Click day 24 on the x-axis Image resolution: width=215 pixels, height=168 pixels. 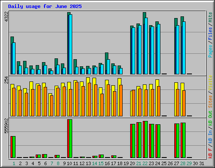[157, 163]
